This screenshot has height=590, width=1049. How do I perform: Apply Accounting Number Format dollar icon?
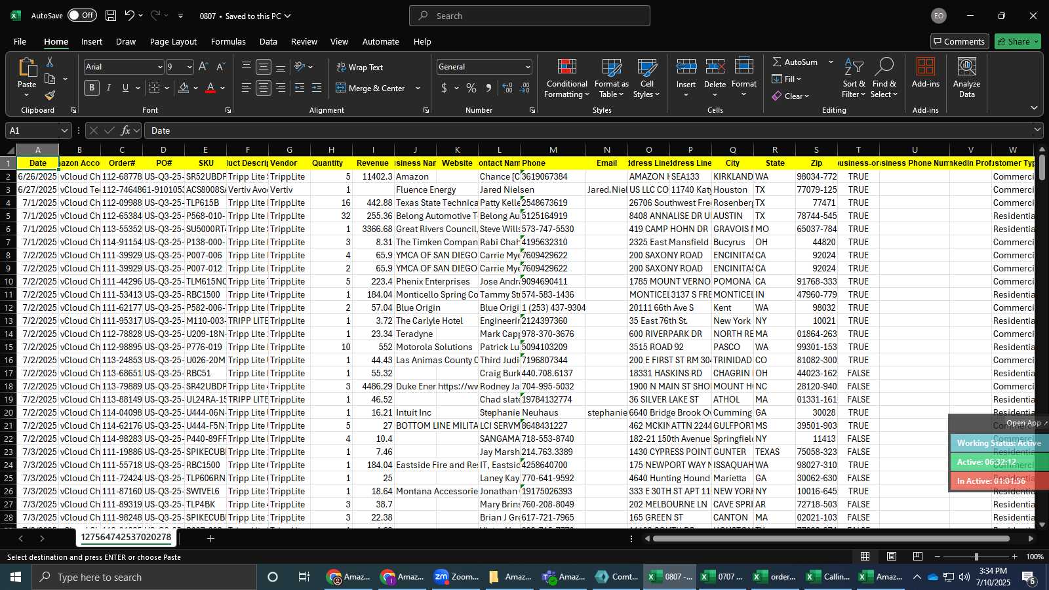coord(445,88)
